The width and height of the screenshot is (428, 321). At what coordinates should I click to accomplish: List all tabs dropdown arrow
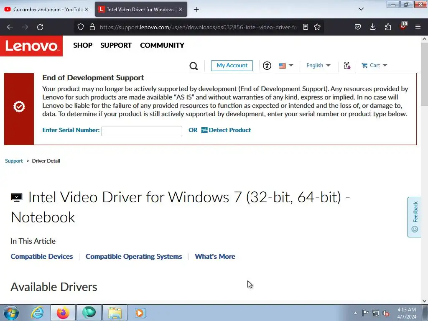click(361, 9)
